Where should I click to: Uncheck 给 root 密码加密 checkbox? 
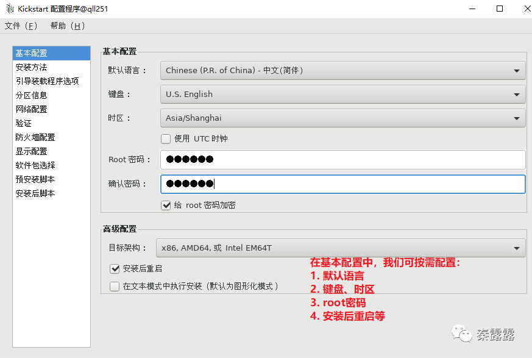pyautogui.click(x=166, y=205)
